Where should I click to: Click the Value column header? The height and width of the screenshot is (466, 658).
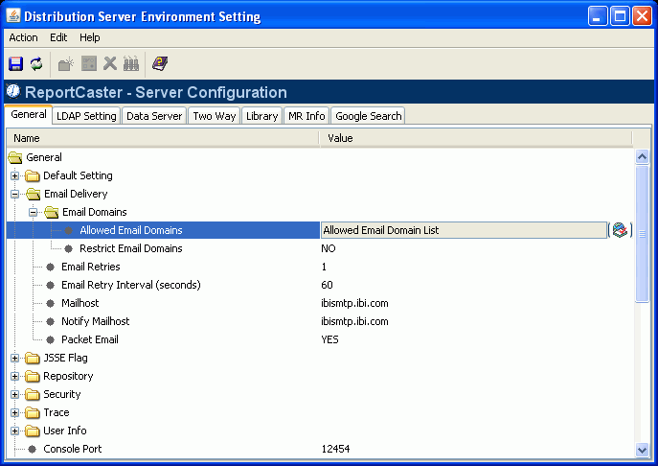[476, 138]
